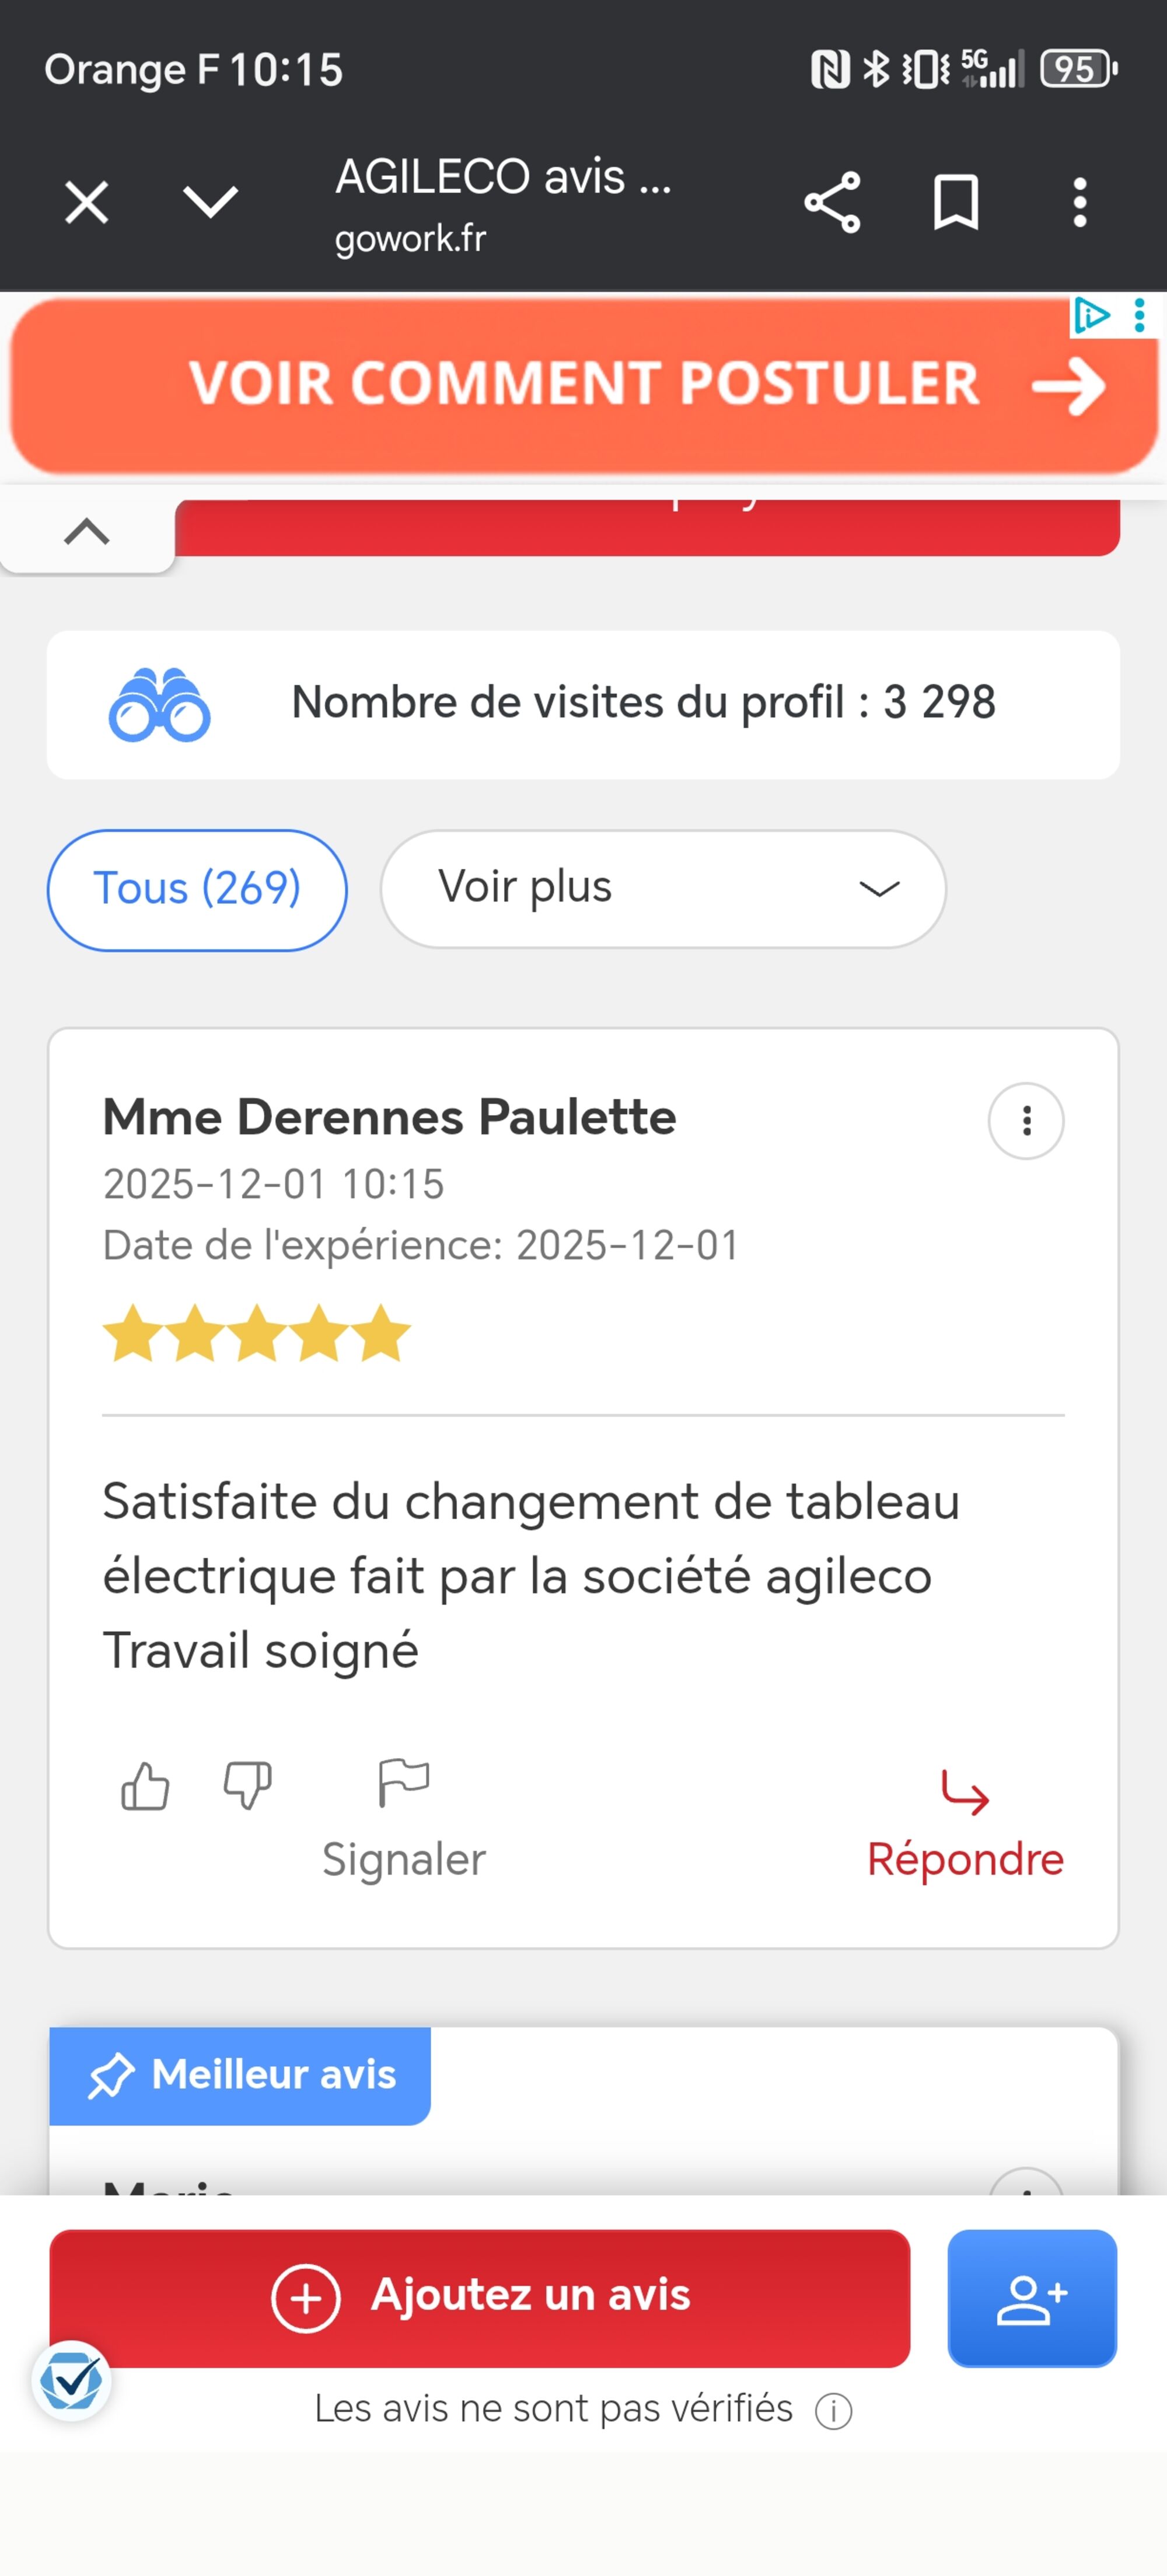Dislike the review with thumbs down
The image size is (1167, 2576).
click(247, 1786)
